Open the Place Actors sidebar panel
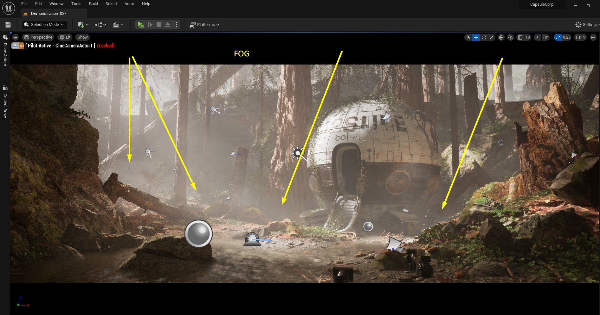The width and height of the screenshot is (600, 315). [x=5, y=51]
